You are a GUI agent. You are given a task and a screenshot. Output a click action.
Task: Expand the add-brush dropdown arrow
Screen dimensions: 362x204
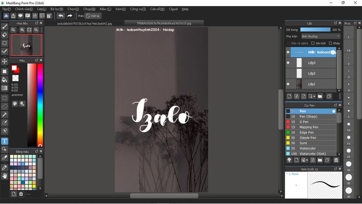click(307, 160)
